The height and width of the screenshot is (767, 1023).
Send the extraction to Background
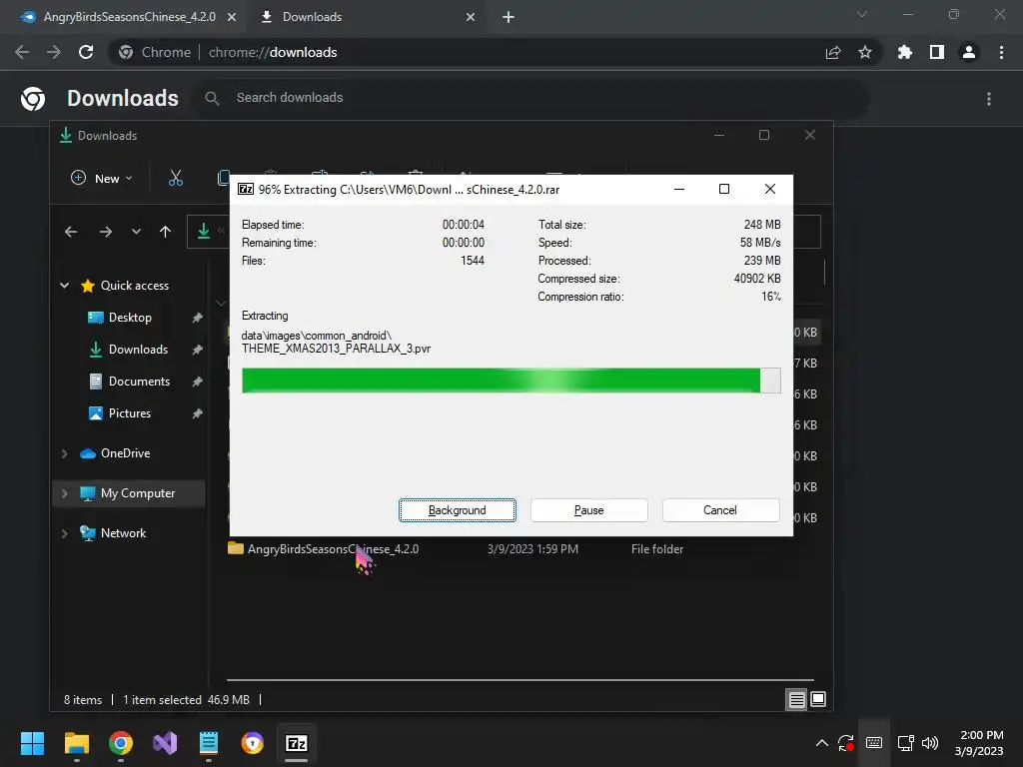pyautogui.click(x=457, y=510)
